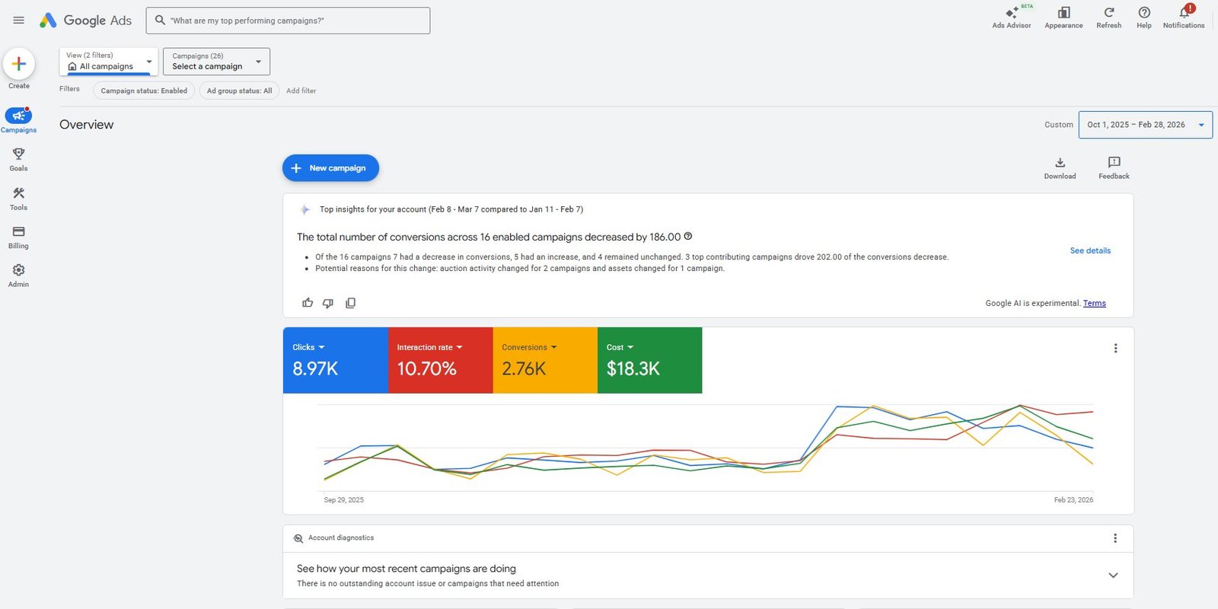Open the View All campaigns dropdown
This screenshot has width=1218, height=609.
coord(109,61)
